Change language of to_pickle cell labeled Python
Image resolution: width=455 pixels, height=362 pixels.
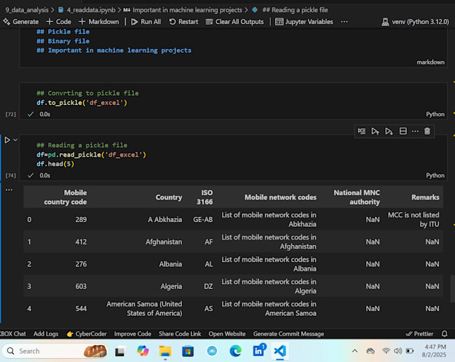[435, 114]
